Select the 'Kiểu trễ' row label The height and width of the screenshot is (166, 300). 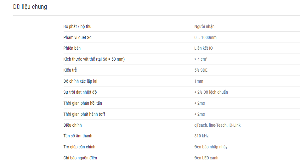click(x=70, y=70)
